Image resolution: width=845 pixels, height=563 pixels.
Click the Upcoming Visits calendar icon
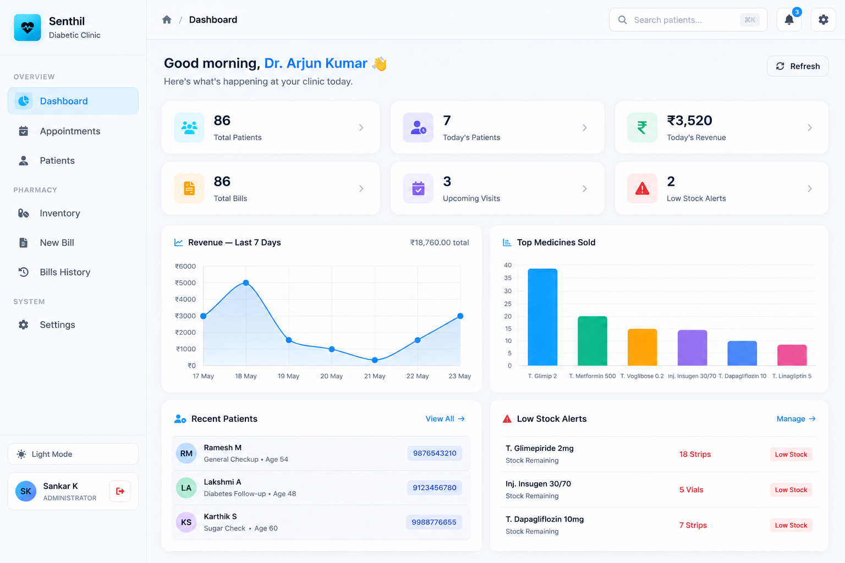point(418,189)
